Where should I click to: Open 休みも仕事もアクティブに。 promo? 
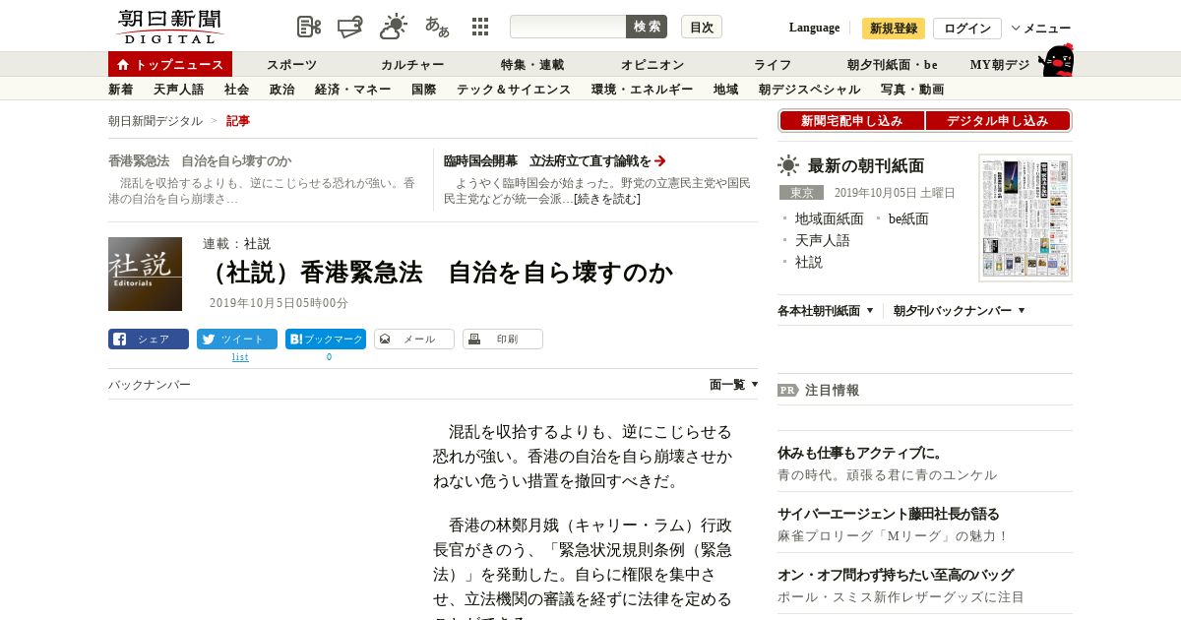pos(860,453)
